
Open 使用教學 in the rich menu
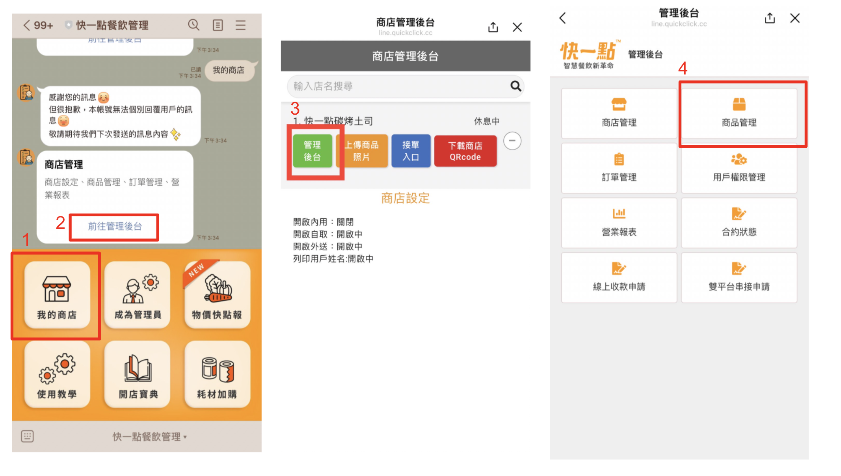pyautogui.click(x=57, y=374)
